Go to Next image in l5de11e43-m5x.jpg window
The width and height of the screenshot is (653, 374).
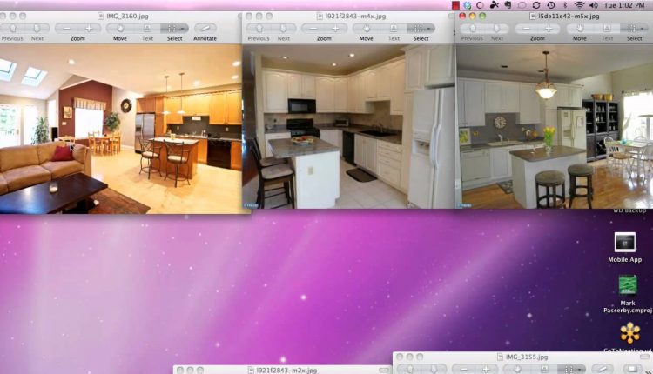497,29
